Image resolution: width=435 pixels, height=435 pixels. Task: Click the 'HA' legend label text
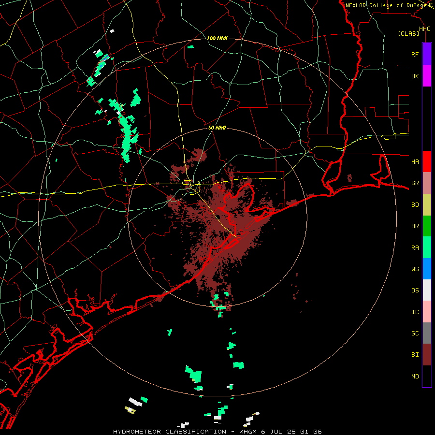tap(415, 162)
